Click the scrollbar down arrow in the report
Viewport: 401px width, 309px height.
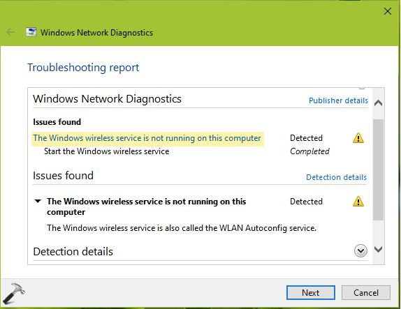[x=378, y=249]
